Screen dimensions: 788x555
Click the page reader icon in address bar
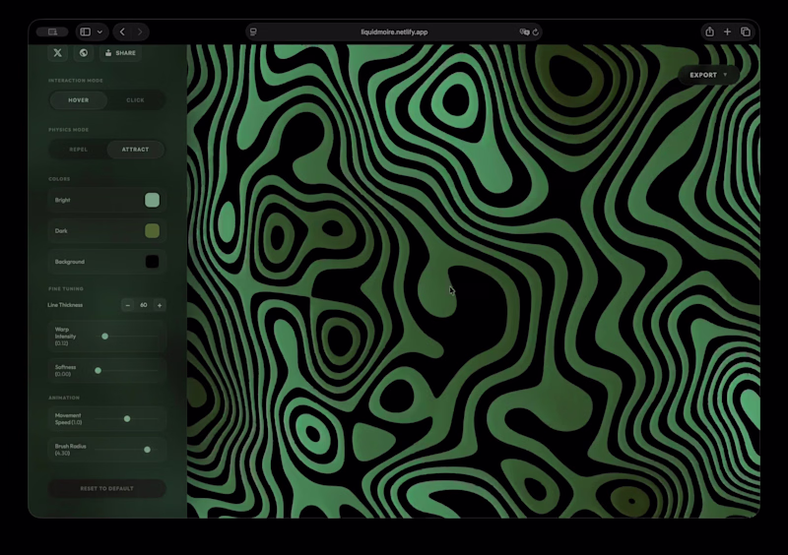coord(253,31)
